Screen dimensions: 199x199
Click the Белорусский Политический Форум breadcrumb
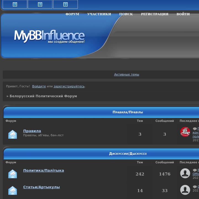[x=43, y=96]
